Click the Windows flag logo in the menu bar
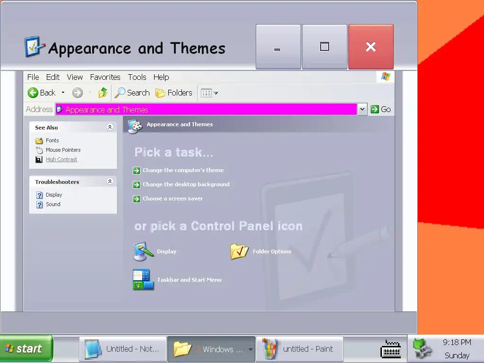The width and height of the screenshot is (484, 363). (x=385, y=76)
